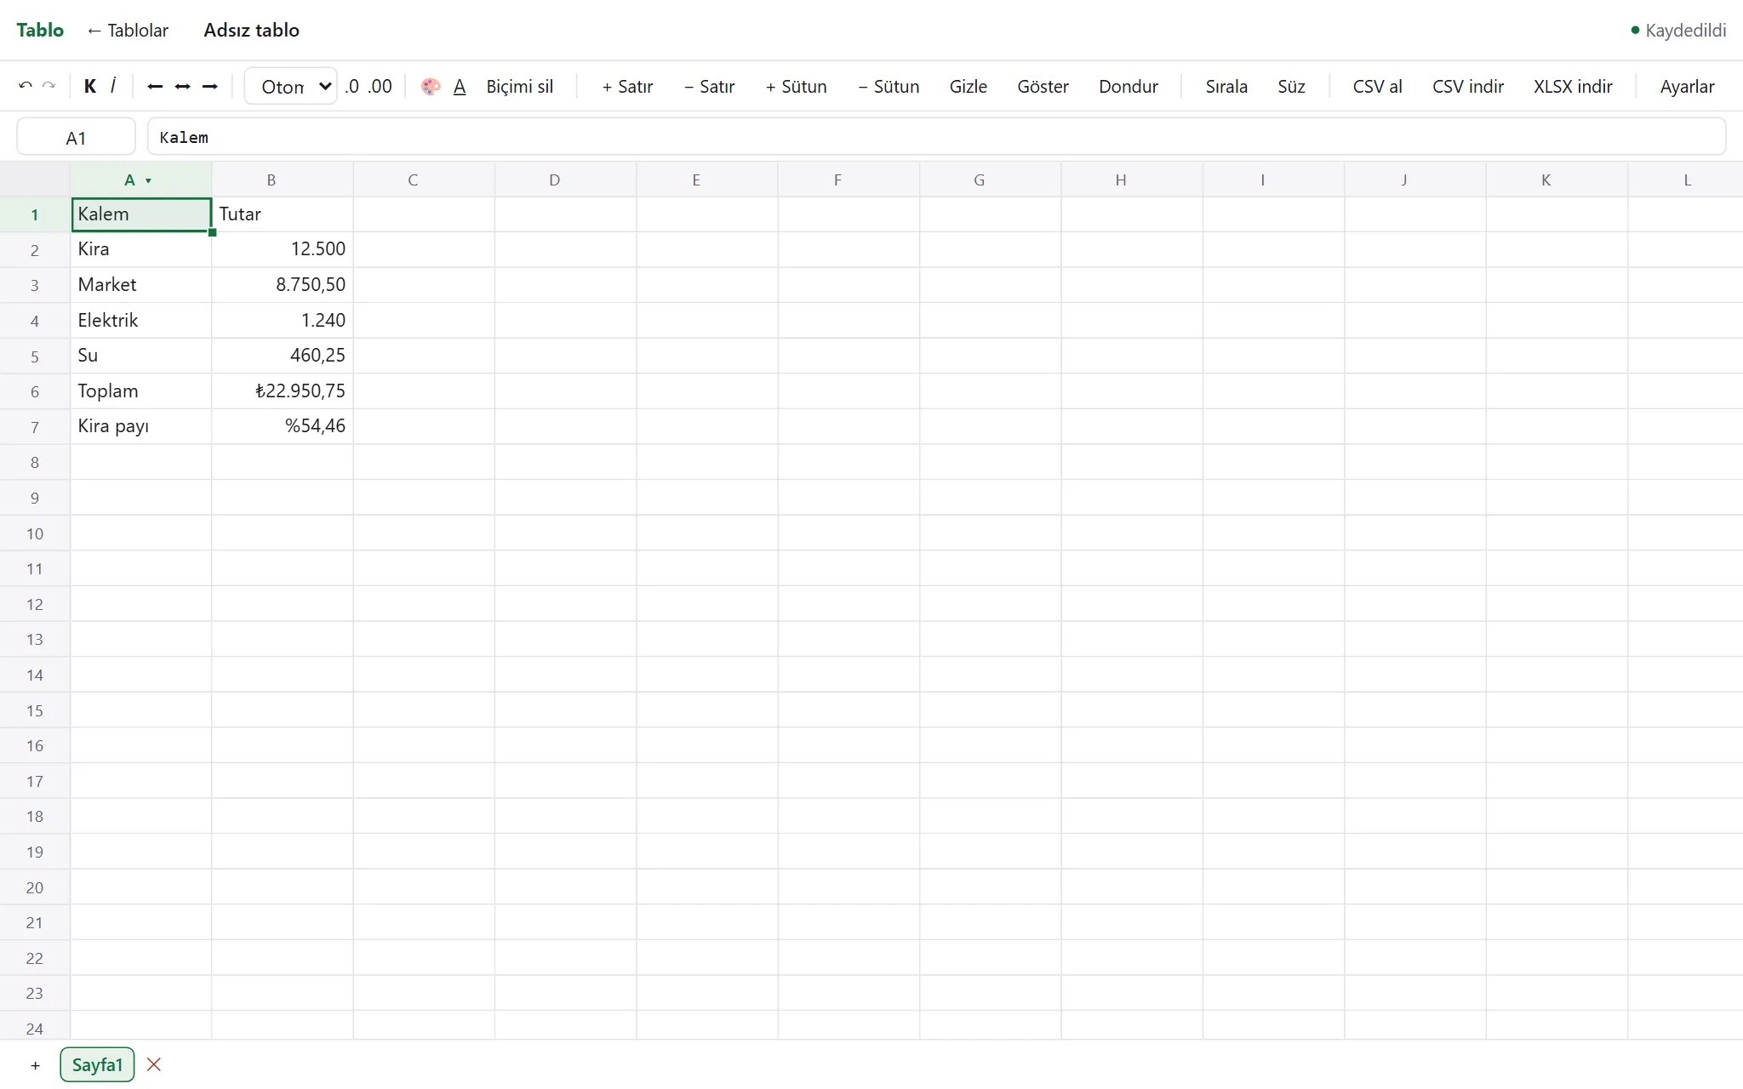Screen dimensions: 1743x1089
Task: Freeze panes with Dondur
Action: (1129, 86)
